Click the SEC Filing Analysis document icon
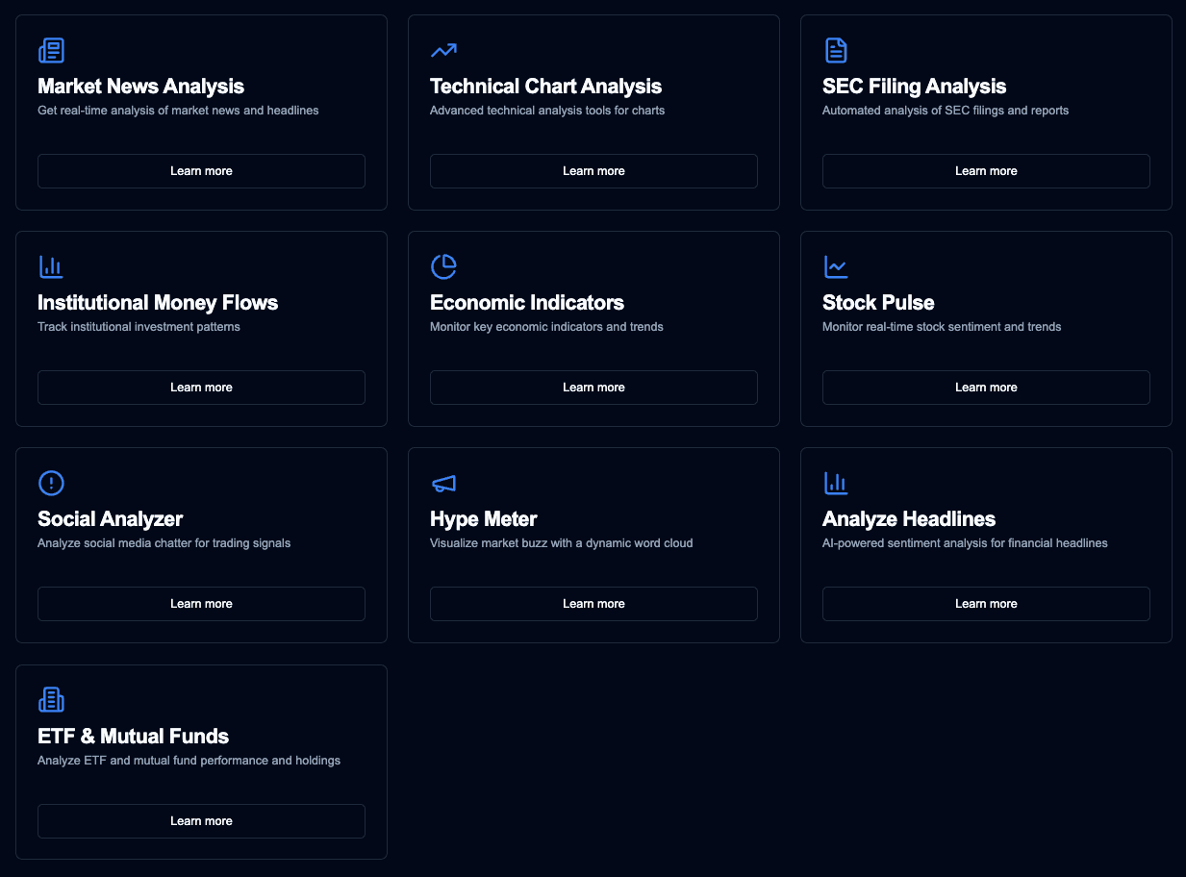Image resolution: width=1186 pixels, height=877 pixels. [x=836, y=50]
